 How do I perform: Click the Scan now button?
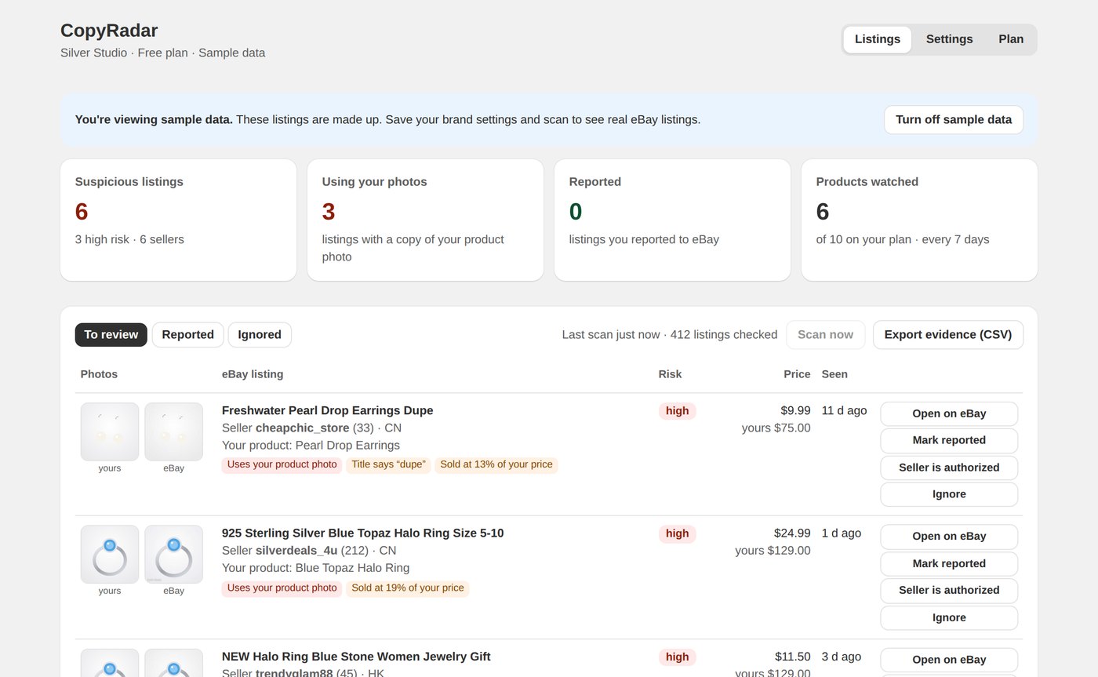click(x=825, y=334)
